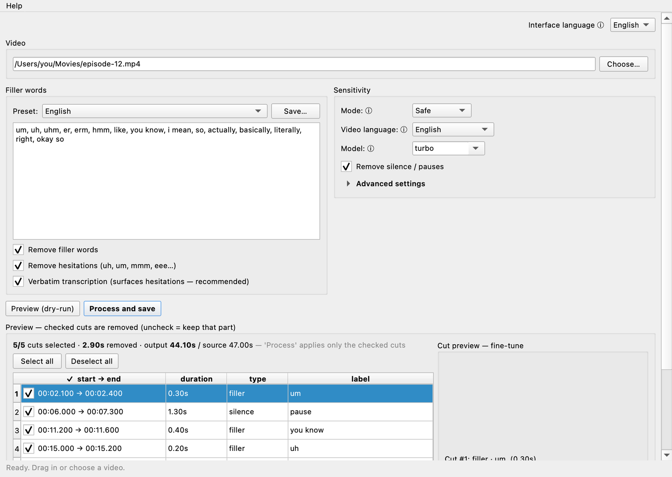Toggle the Verbatim transcription checkbox
The image size is (672, 477).
pyautogui.click(x=18, y=282)
